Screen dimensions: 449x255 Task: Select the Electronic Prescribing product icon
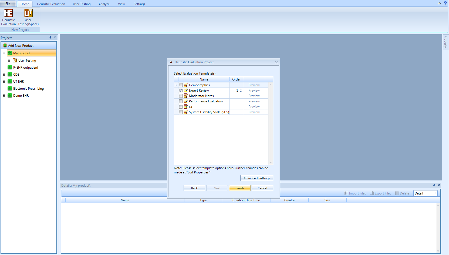[x=10, y=88]
